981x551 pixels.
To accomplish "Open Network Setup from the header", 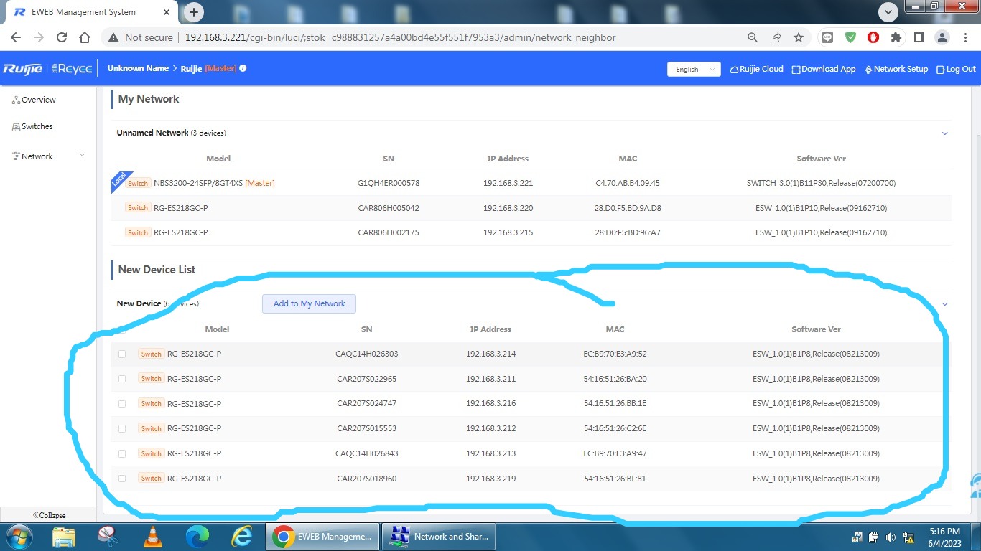I will [x=896, y=69].
